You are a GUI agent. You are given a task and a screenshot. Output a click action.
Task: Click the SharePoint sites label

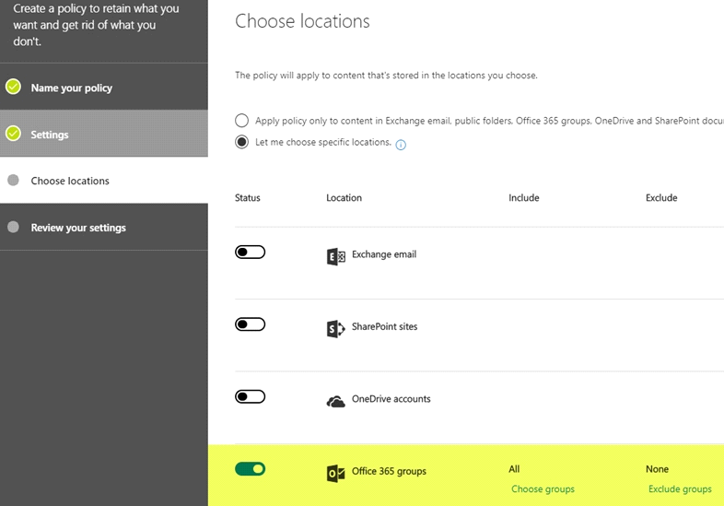(x=385, y=326)
